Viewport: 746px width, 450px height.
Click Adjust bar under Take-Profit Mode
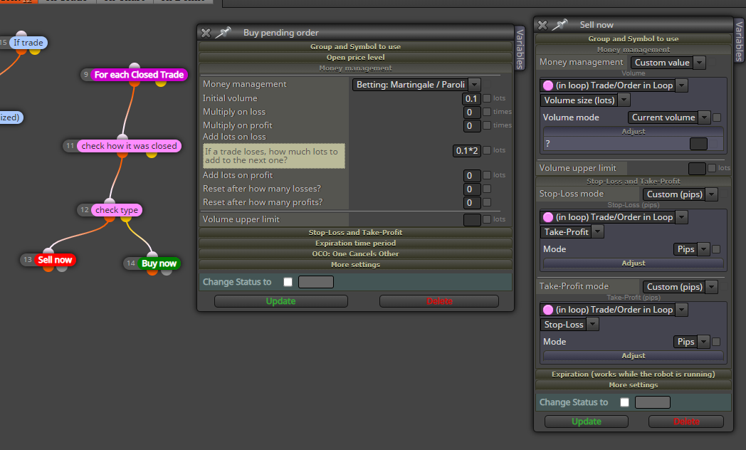[634, 263]
